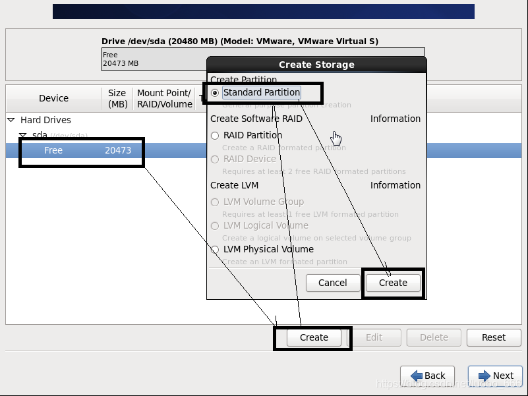Click the Size (MB) column header
Screen dimensions: 528x396
(117, 98)
